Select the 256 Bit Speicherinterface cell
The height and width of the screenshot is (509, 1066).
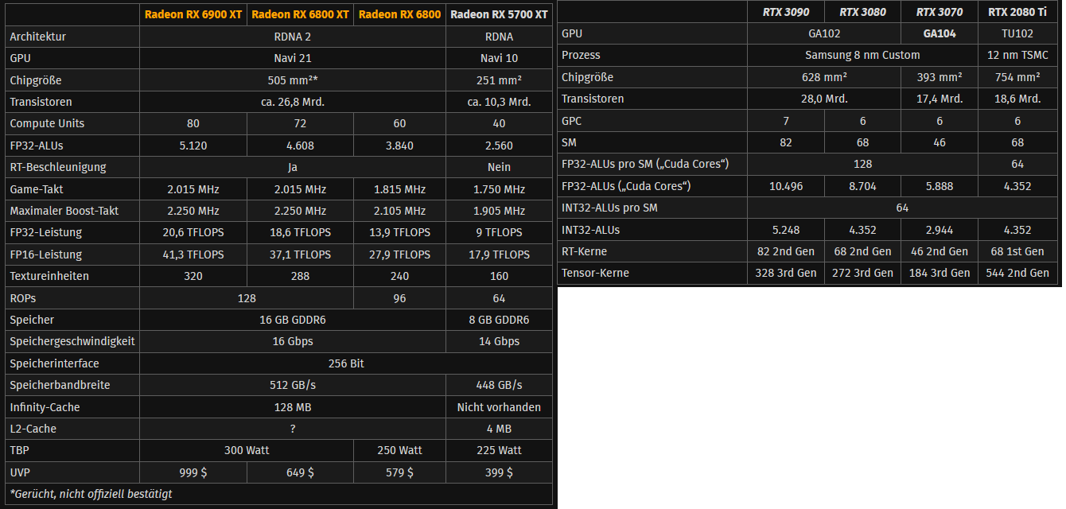(346, 363)
